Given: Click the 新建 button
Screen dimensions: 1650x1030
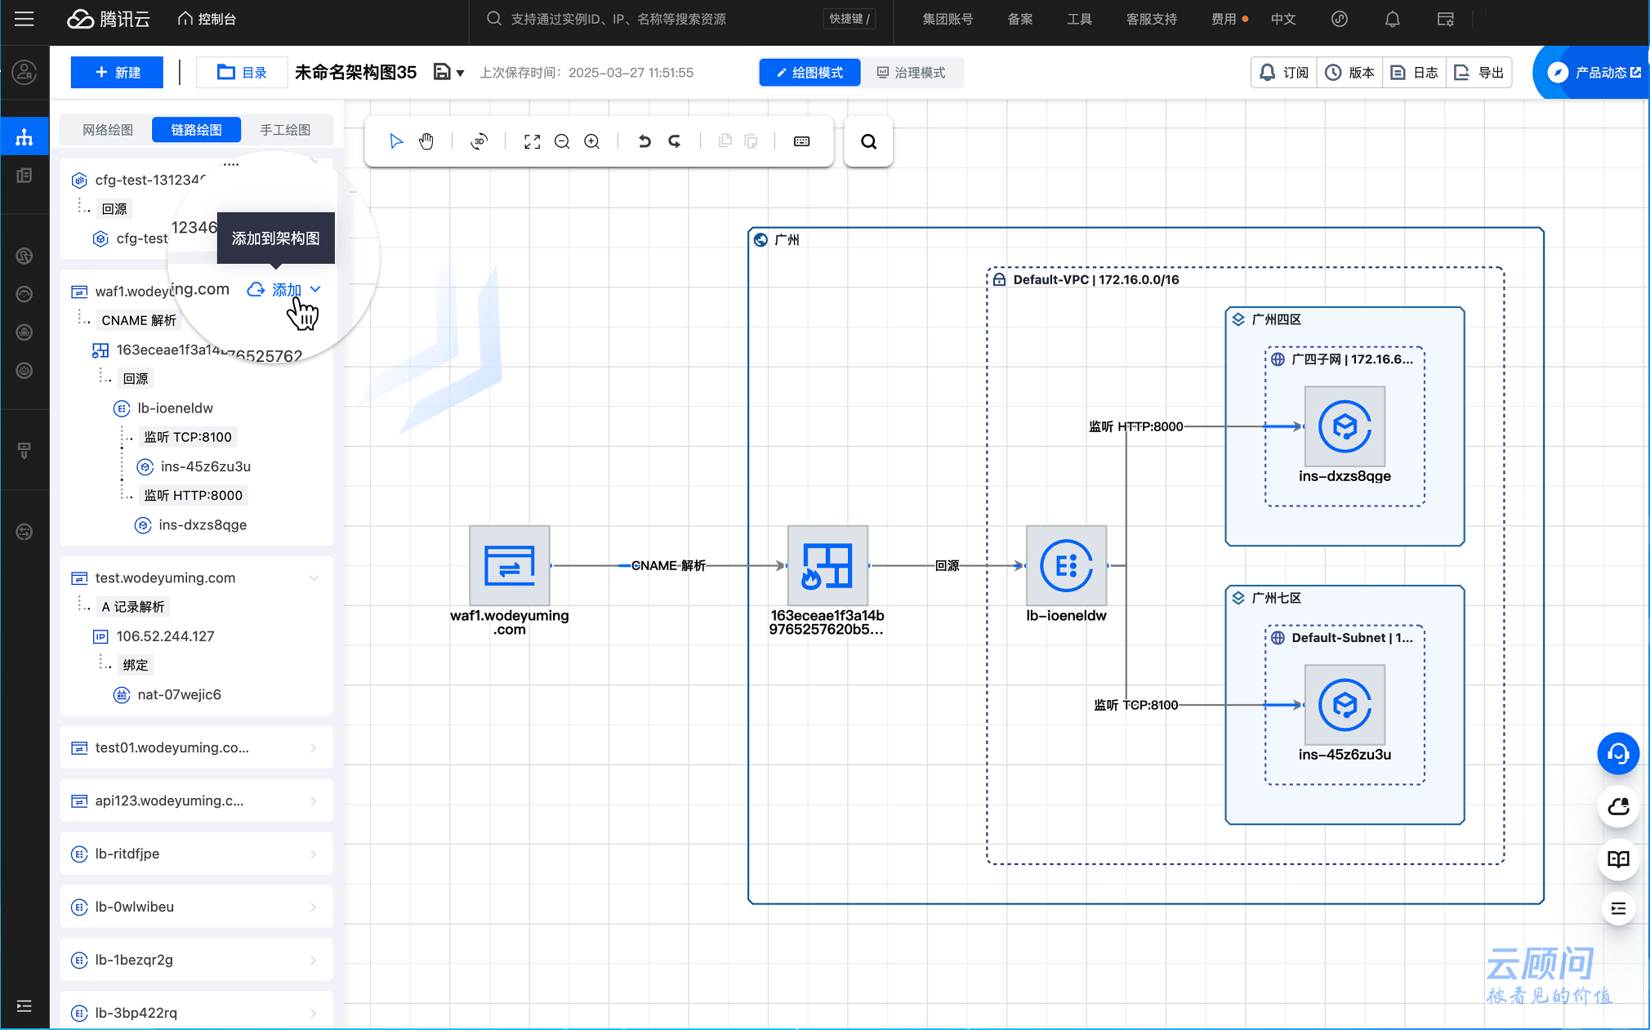Looking at the screenshot, I should [117, 73].
